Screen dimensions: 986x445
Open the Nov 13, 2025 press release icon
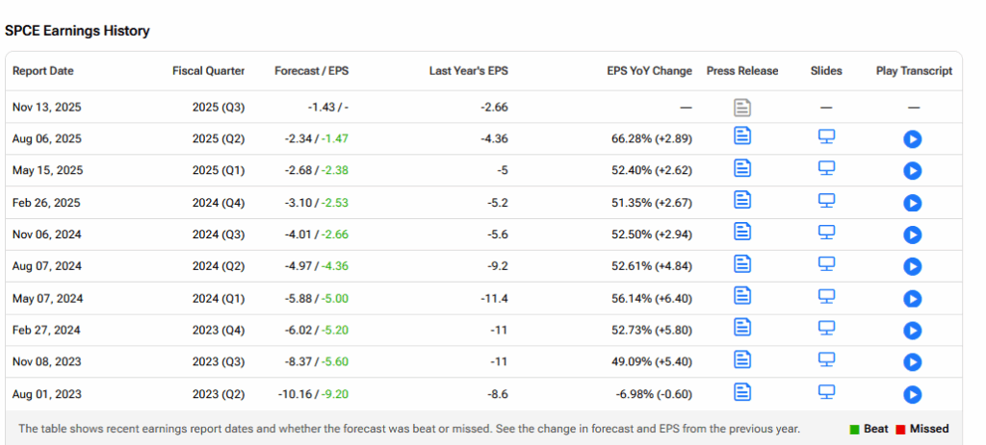[742, 107]
